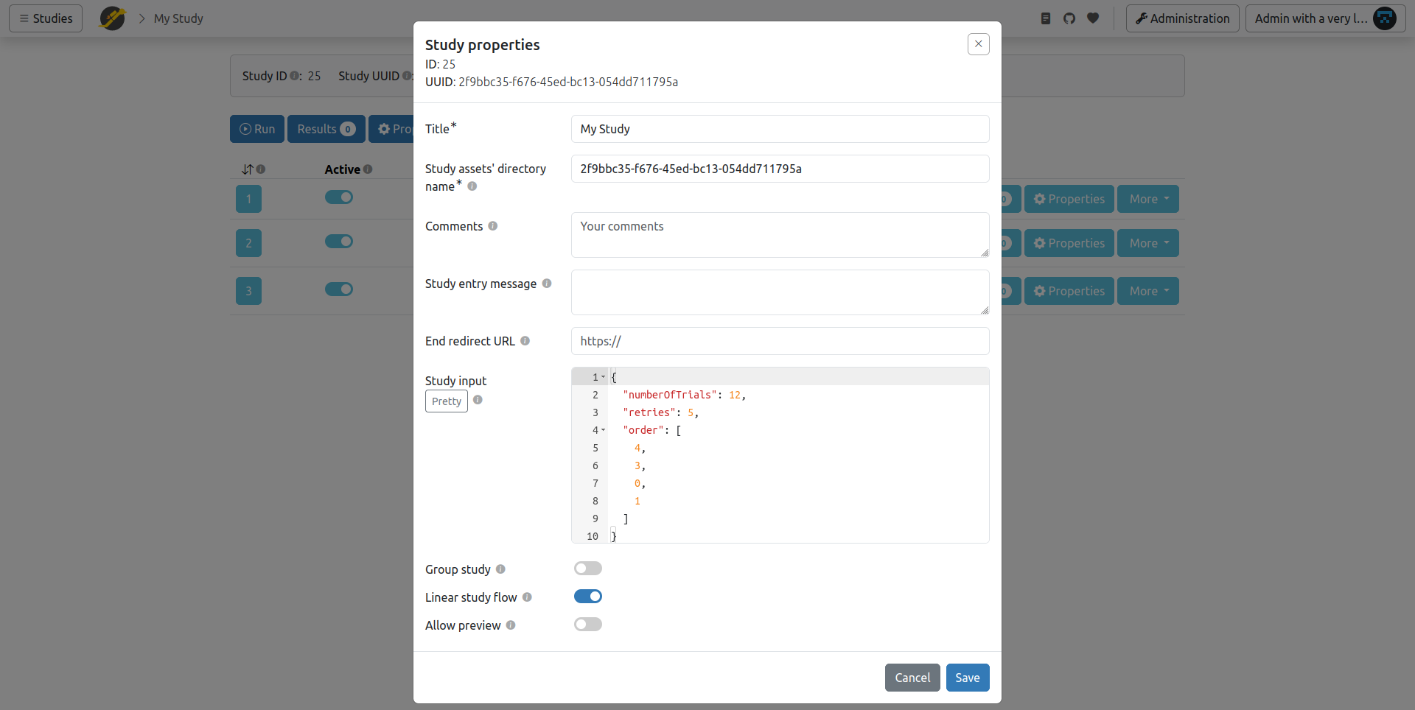Click the UUID text in dialog header
The width and height of the screenshot is (1415, 710).
pos(551,82)
